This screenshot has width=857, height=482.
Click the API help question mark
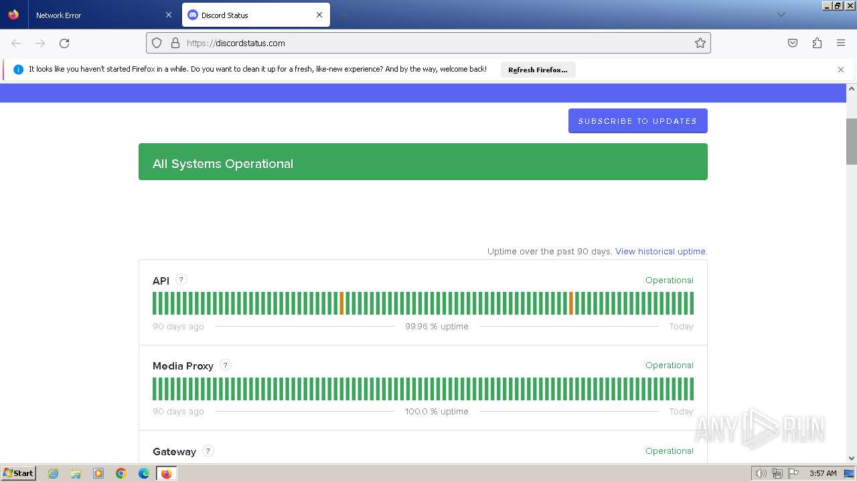181,280
